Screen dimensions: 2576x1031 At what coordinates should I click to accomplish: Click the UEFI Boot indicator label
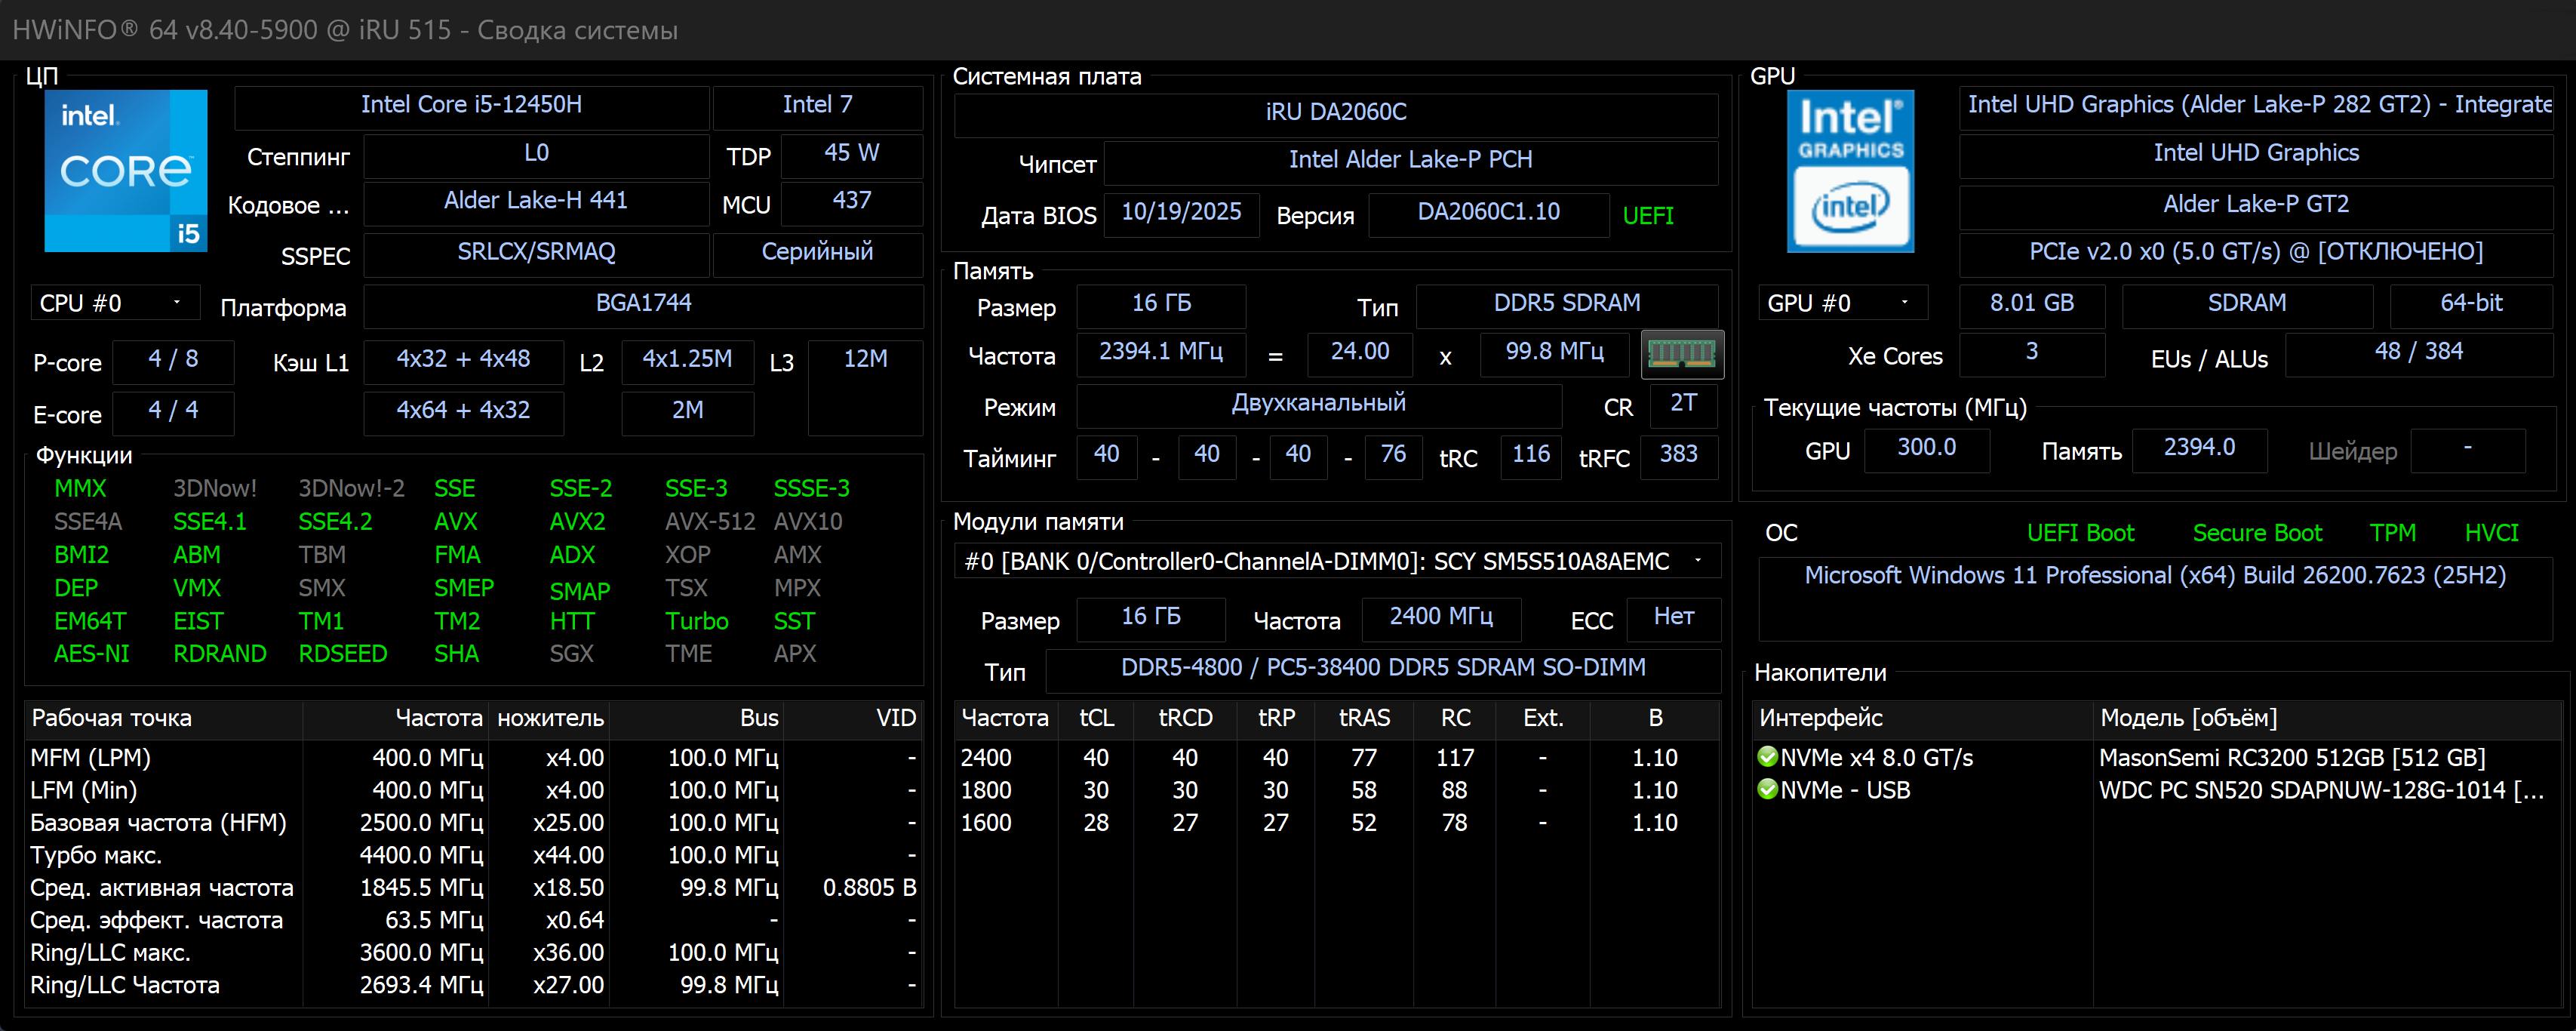2080,533
